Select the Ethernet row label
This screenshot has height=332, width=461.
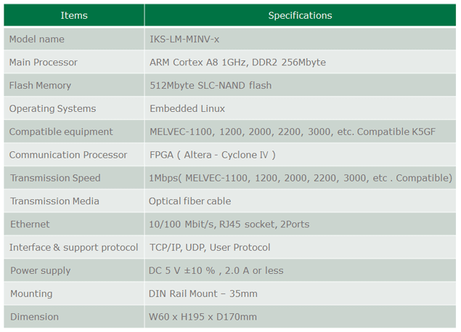tap(30, 224)
